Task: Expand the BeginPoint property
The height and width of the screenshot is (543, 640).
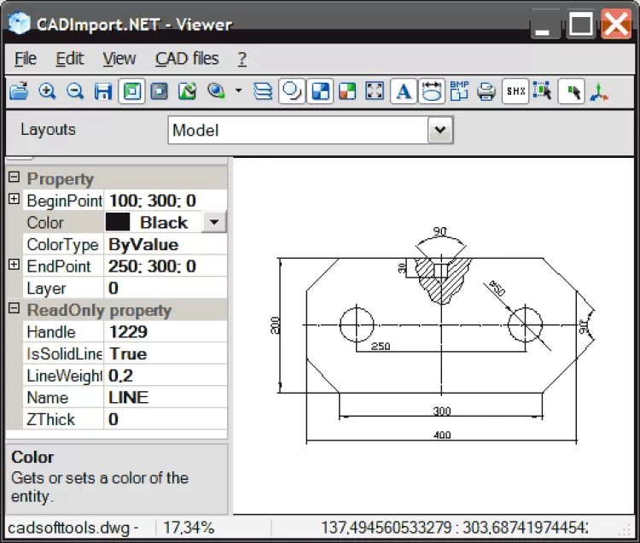Action: (14, 200)
